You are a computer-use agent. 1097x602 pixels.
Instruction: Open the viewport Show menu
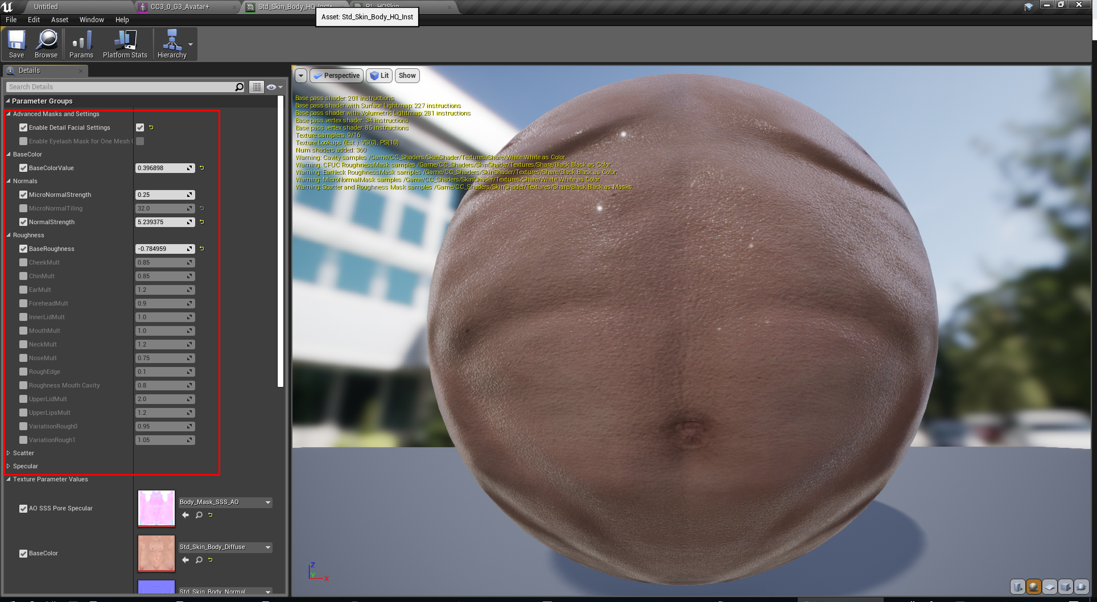(407, 76)
